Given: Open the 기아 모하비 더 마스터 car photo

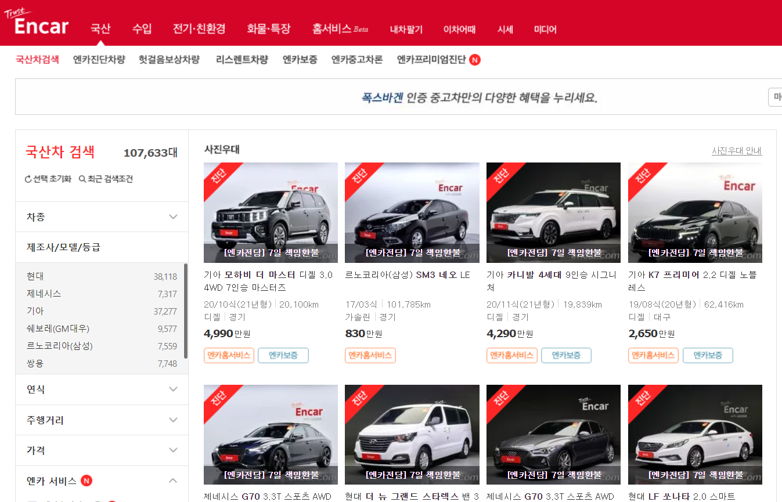Looking at the screenshot, I should 271,212.
